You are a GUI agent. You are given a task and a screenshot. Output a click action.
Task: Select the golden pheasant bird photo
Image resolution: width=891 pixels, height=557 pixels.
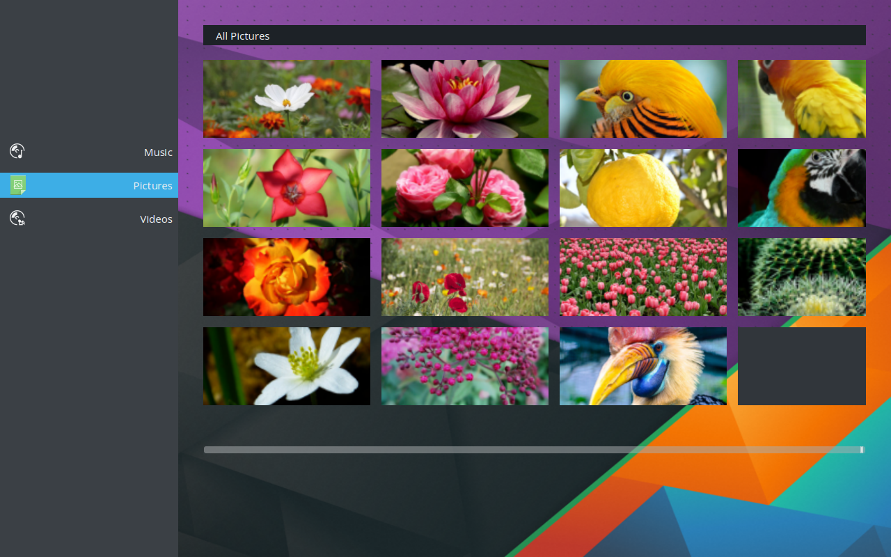(x=643, y=98)
